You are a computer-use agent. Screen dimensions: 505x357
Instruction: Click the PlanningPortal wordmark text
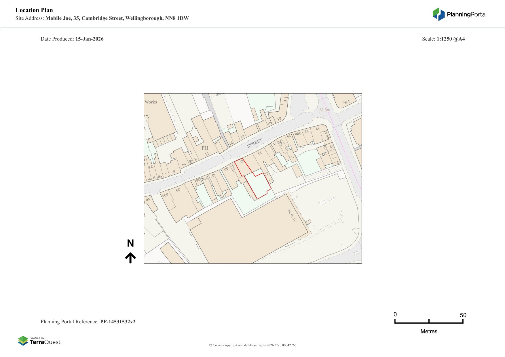466,14
